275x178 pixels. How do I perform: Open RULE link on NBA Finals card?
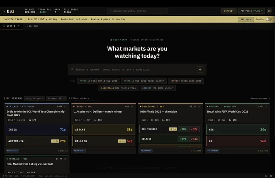pyautogui.click(x=145, y=120)
